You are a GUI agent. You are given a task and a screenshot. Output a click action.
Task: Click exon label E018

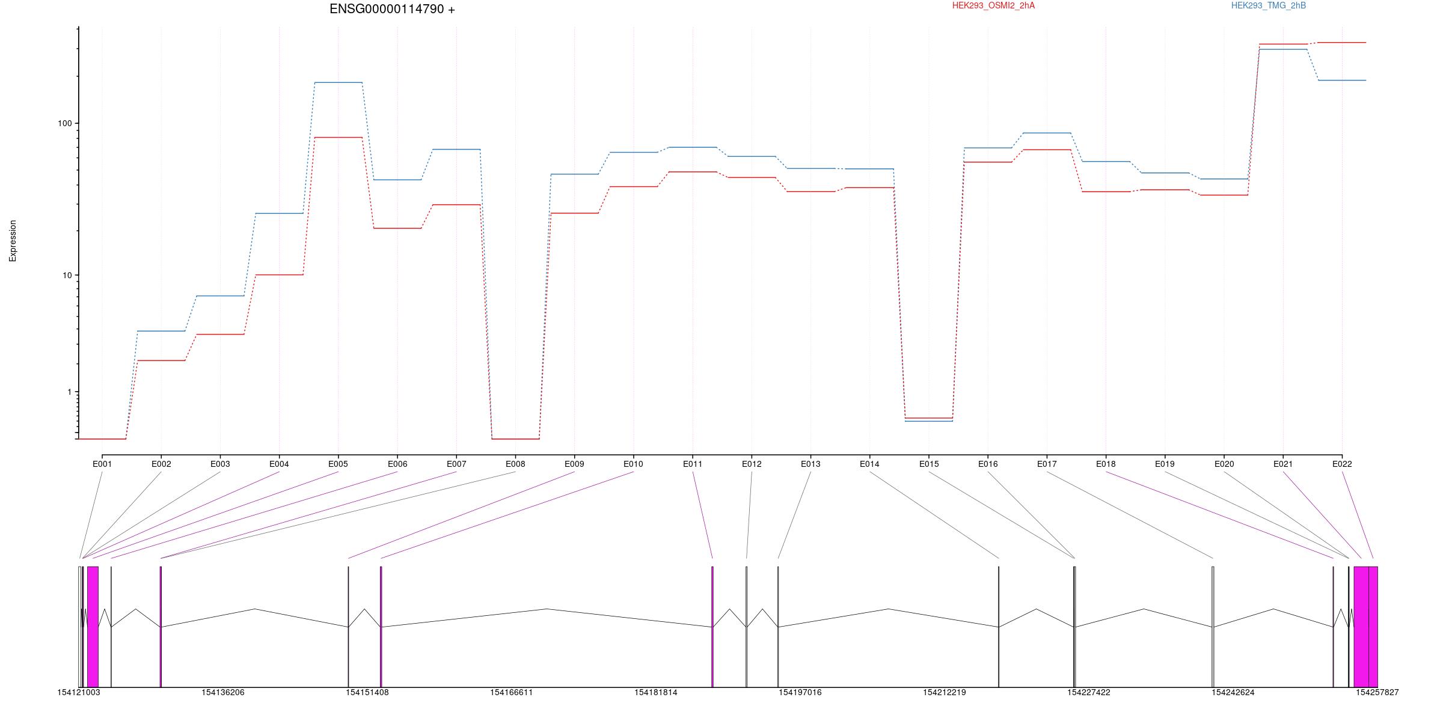point(1106,464)
